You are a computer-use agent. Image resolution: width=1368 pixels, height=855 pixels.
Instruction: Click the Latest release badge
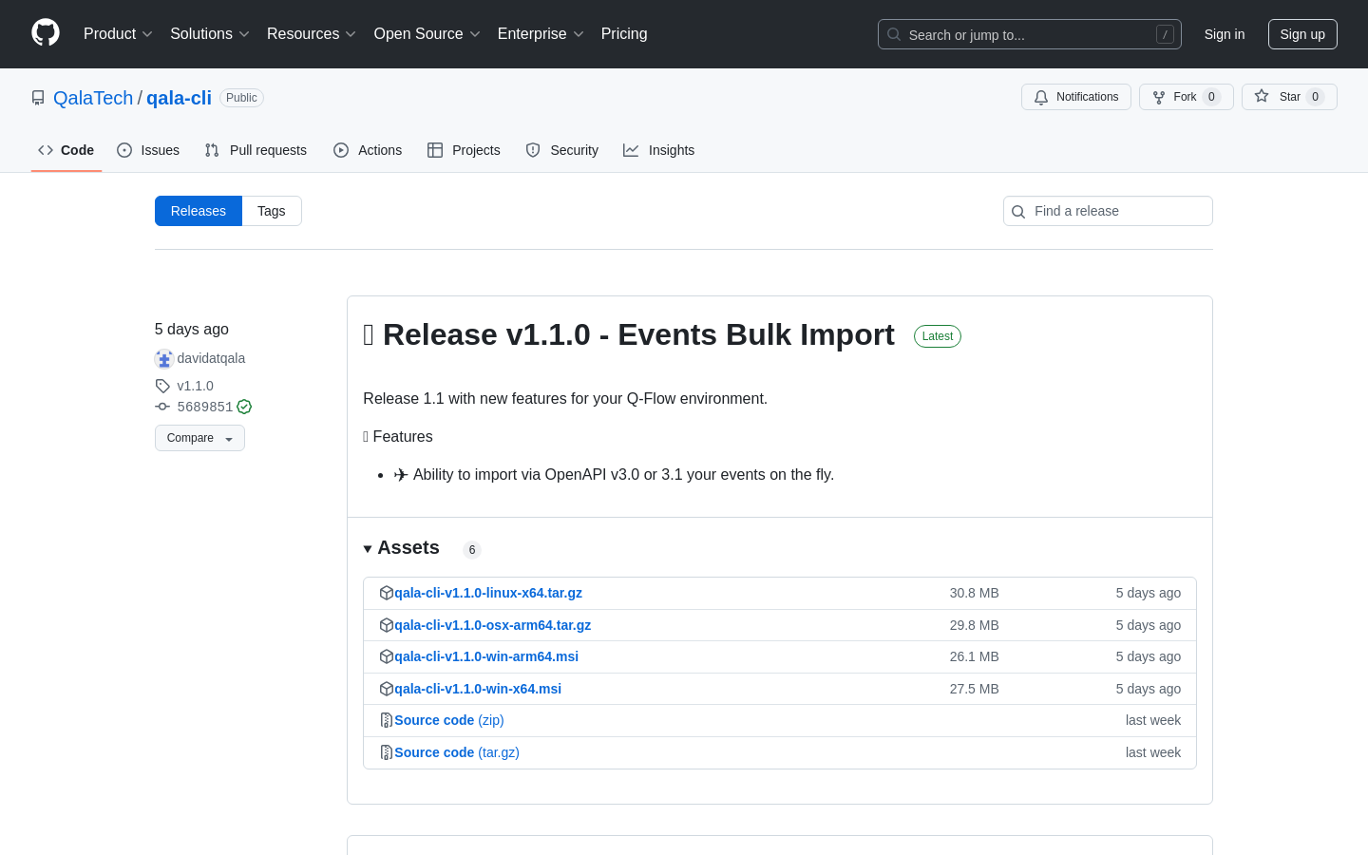[x=938, y=336]
